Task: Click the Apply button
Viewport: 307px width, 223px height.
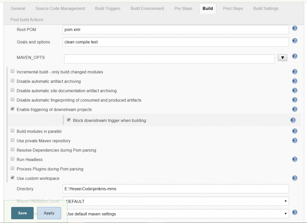Action: point(49,213)
